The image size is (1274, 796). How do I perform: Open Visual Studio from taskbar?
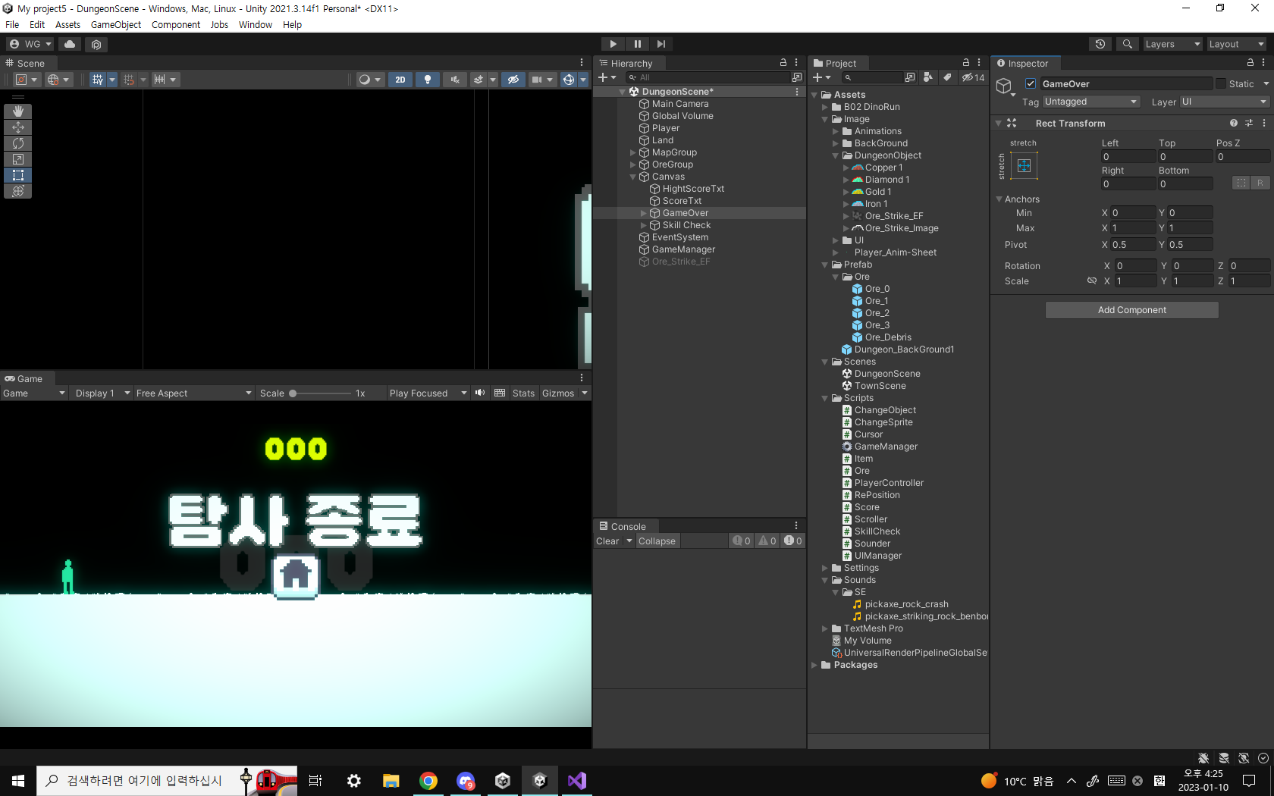[x=577, y=781]
